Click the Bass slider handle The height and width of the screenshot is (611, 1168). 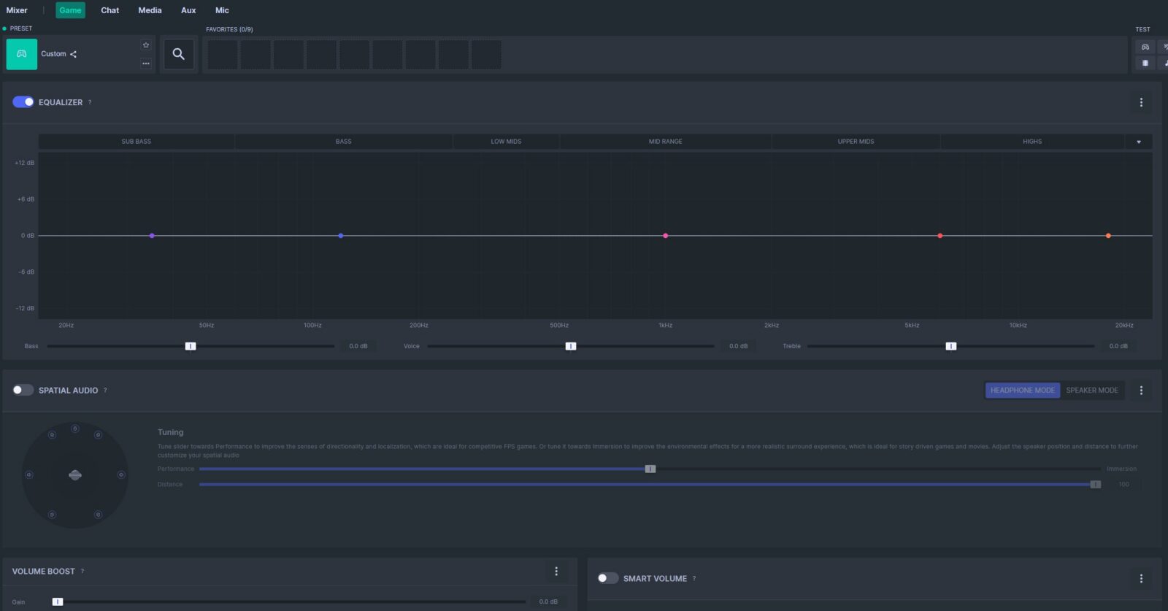coord(191,346)
